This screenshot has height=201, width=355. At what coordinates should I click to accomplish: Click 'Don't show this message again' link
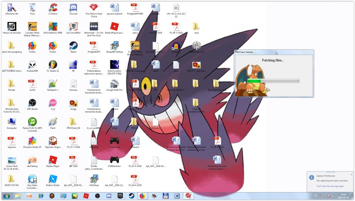tap(330, 186)
